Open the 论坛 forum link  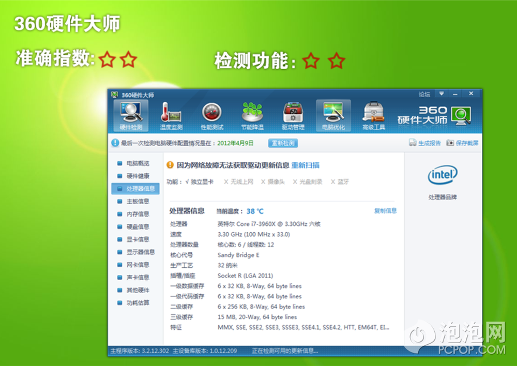pyautogui.click(x=424, y=94)
